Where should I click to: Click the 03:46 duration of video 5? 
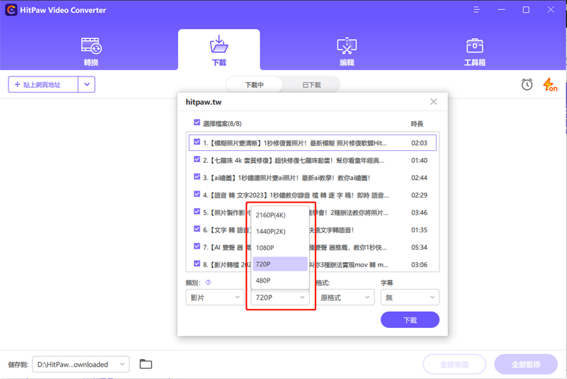[419, 213]
